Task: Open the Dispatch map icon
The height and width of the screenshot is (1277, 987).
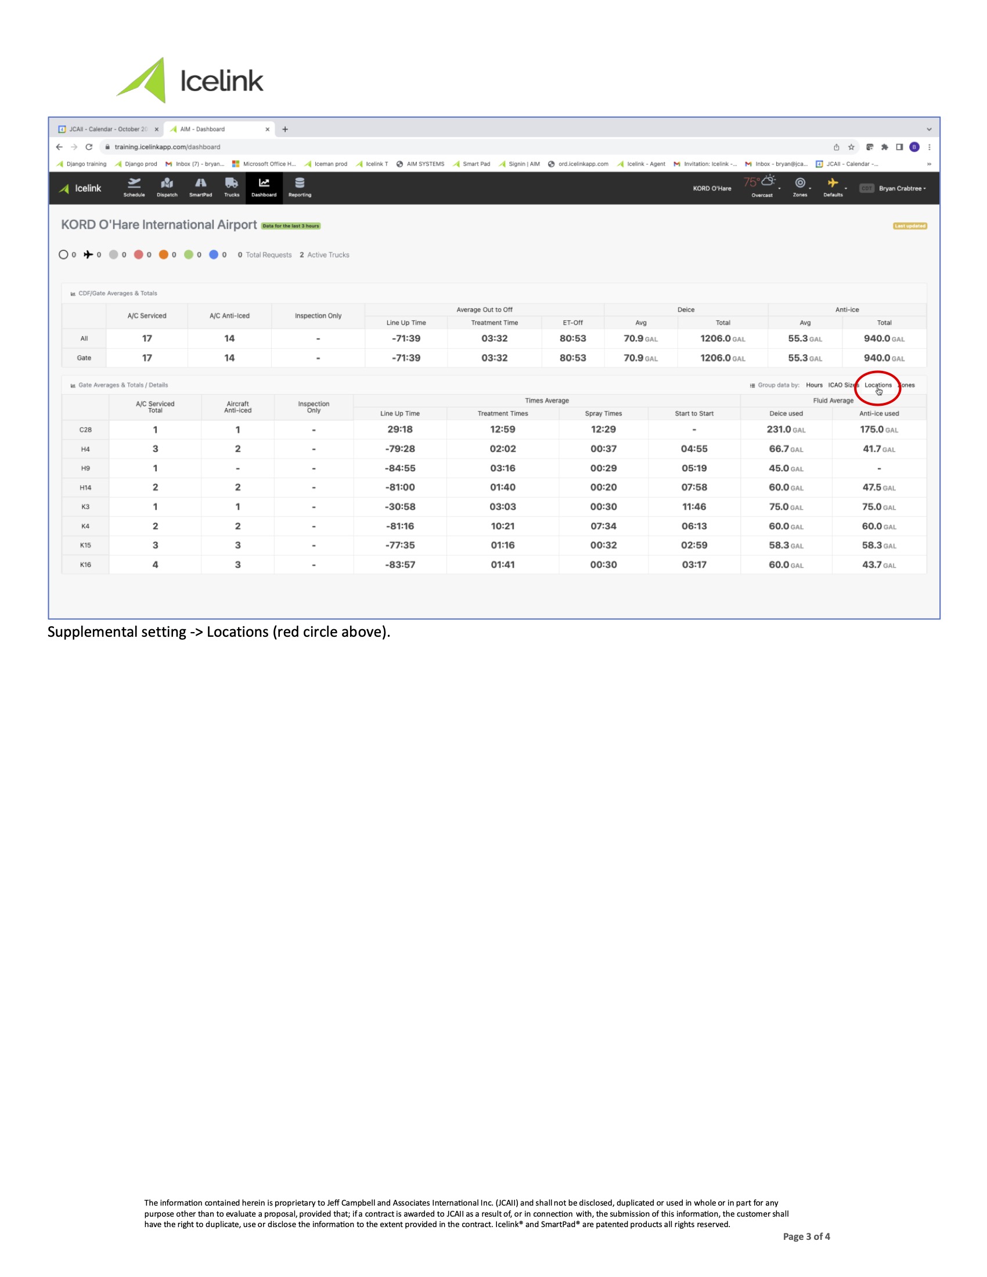Action: click(167, 187)
